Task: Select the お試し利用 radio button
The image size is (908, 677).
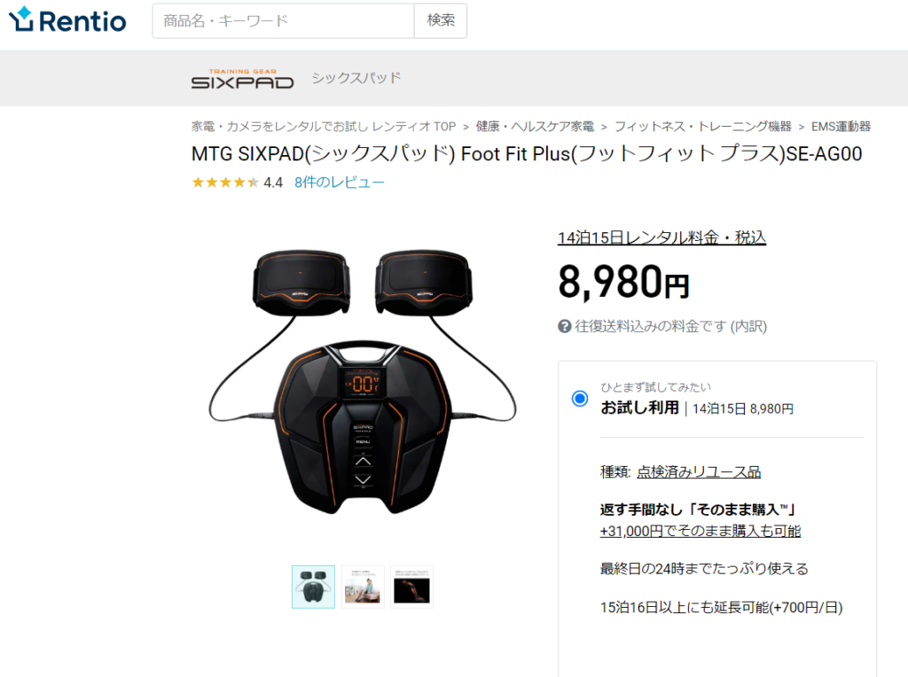Action: (x=580, y=399)
